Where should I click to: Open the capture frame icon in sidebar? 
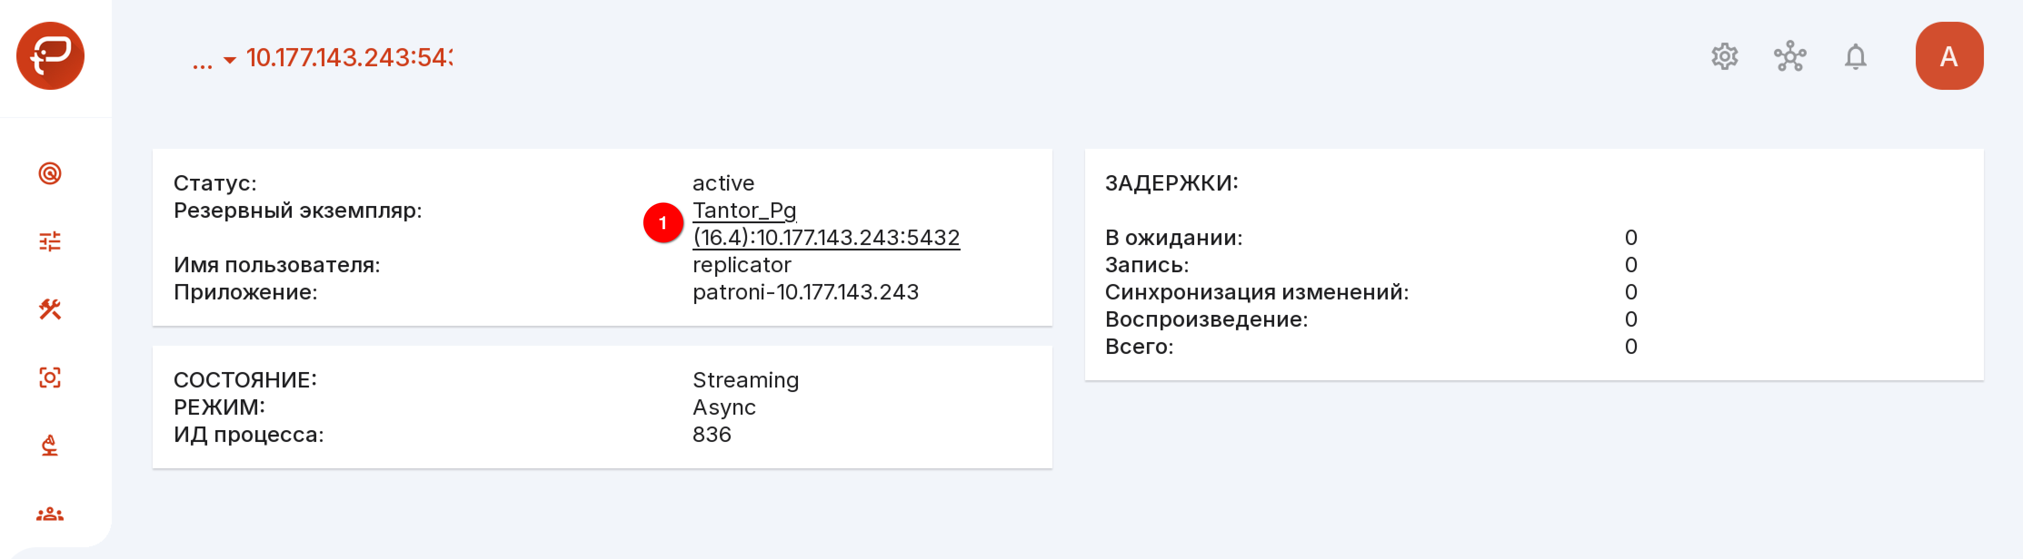[50, 378]
